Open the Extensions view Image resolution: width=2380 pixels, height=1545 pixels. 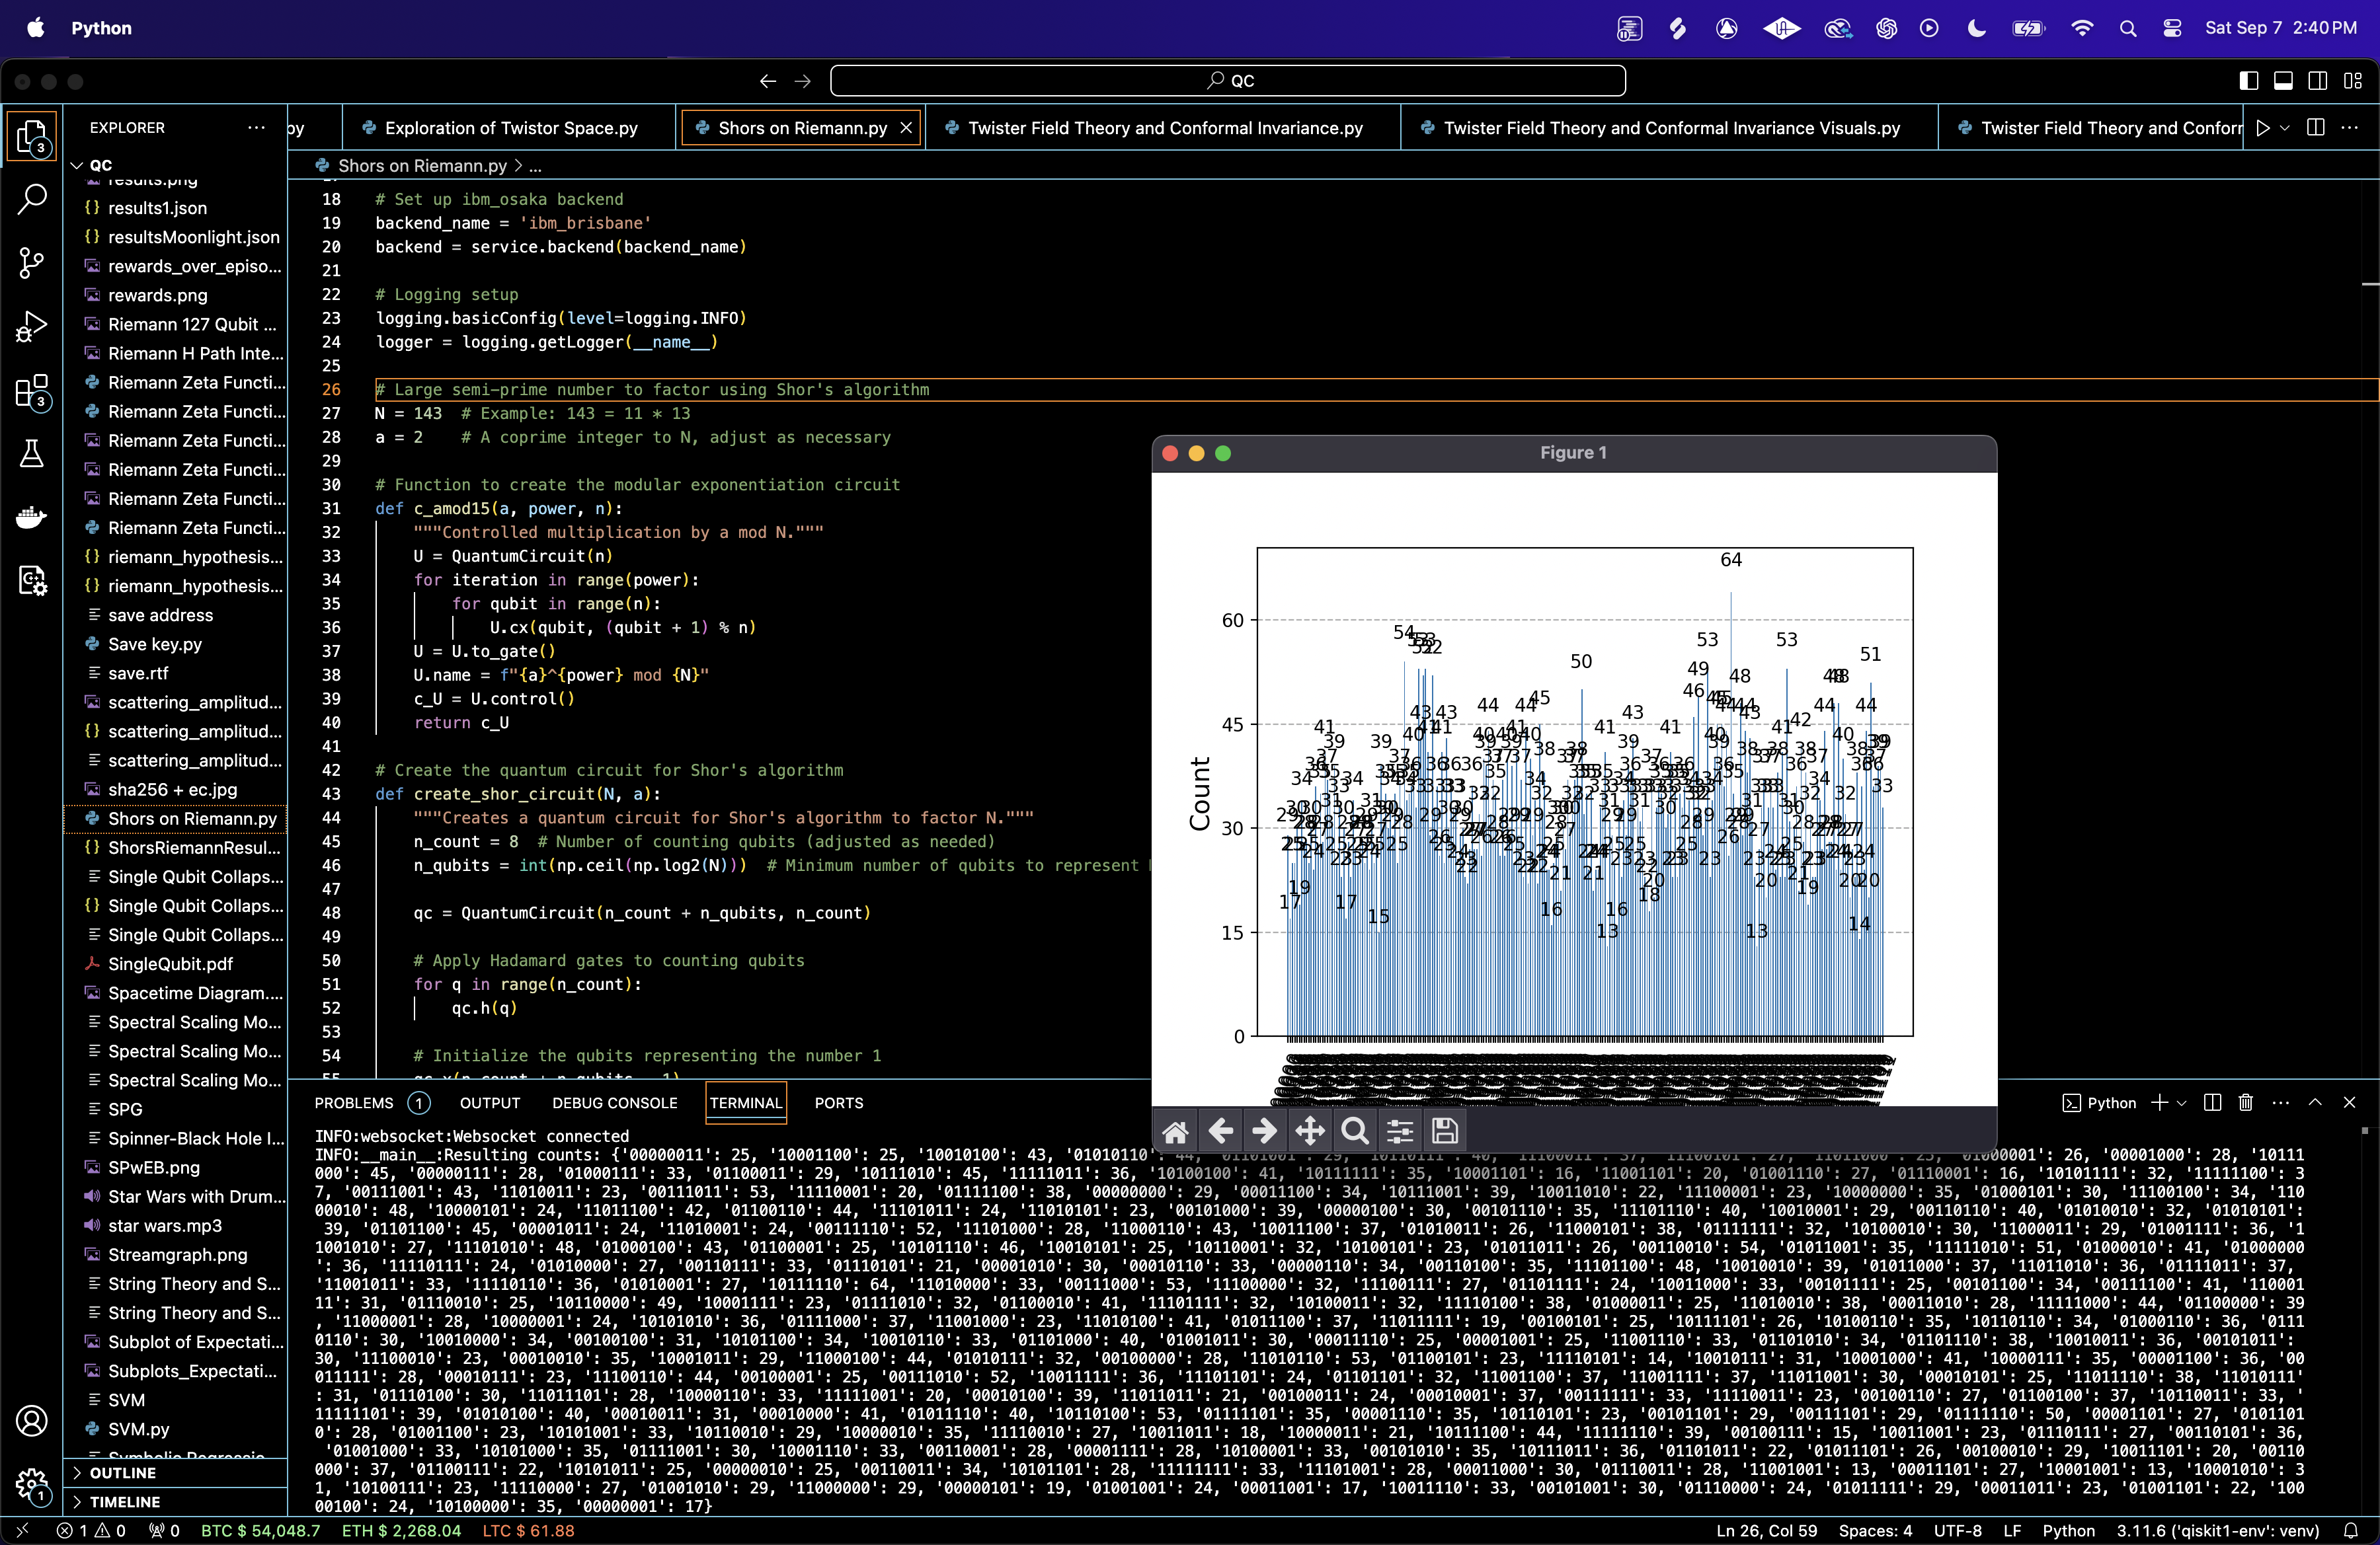click(32, 391)
